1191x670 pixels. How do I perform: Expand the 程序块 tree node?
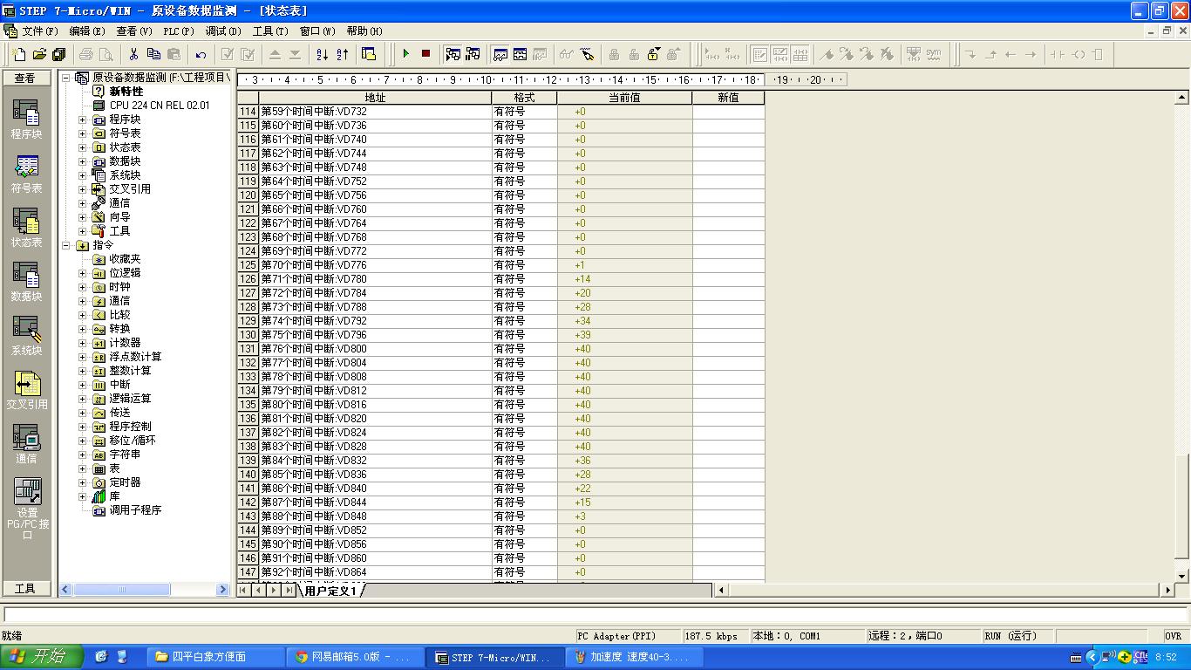[83, 120]
